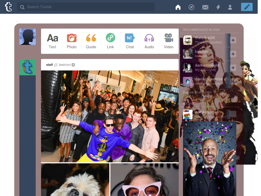This screenshot has height=196, width=261.
Task: Open the Activity lightning bolt icon
Action: [x=218, y=7]
